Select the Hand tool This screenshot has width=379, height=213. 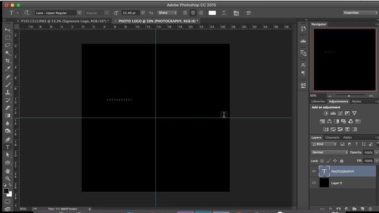pos(8,171)
